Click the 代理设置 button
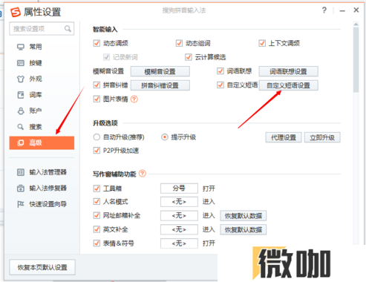 (x=284, y=137)
